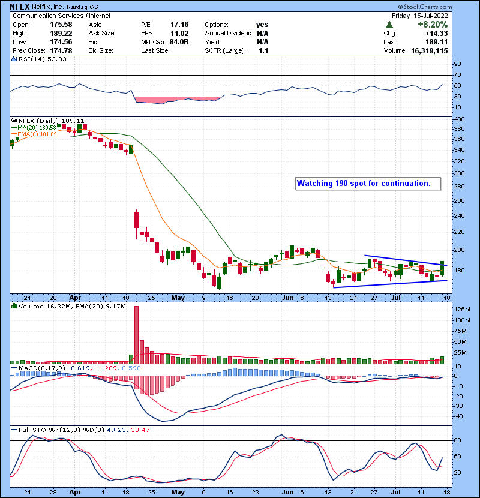Select the Prev Close value 174.78
Viewport: 480px width, 498px height.
[61, 50]
